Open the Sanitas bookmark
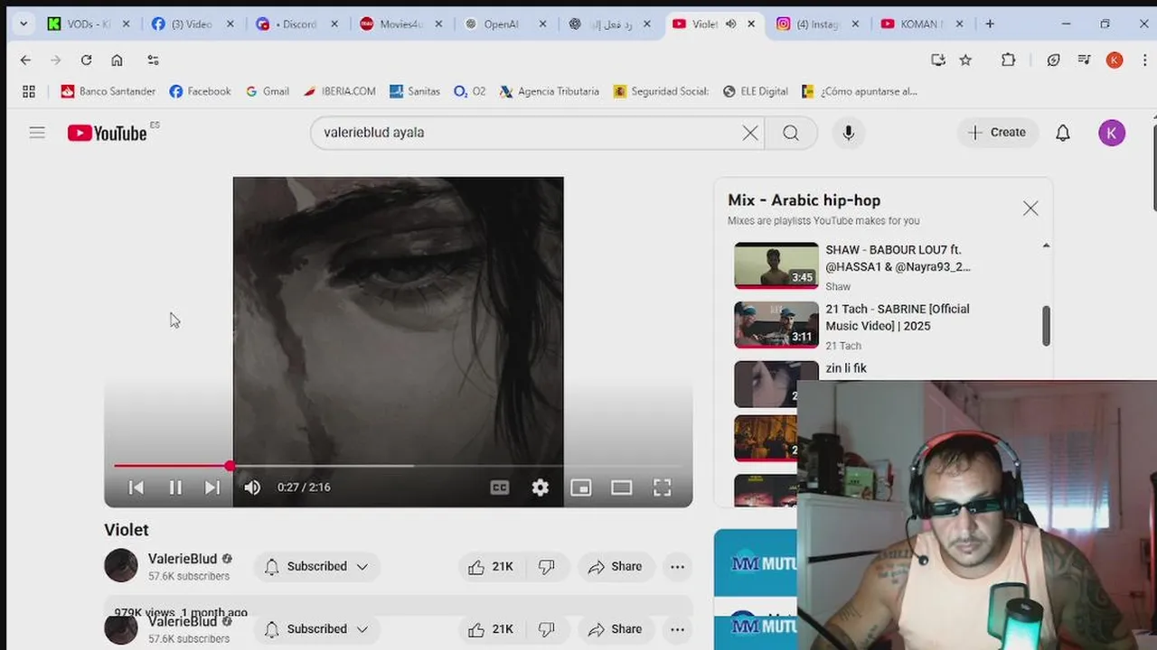 414,91
